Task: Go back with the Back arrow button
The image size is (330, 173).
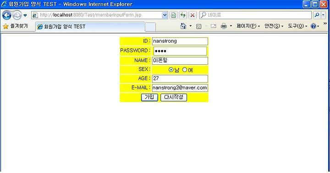Action: [6, 15]
